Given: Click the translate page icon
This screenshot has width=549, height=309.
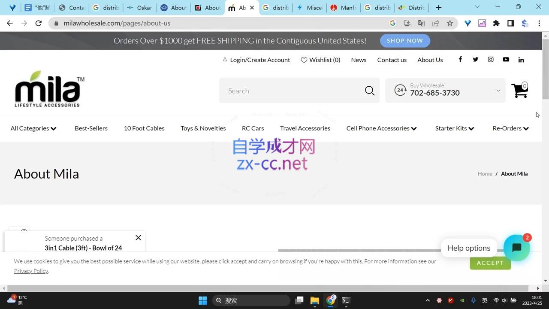Looking at the screenshot, I should click(421, 23).
